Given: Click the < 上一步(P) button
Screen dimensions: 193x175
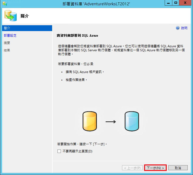Looking at the screenshot, I should tap(132, 168).
